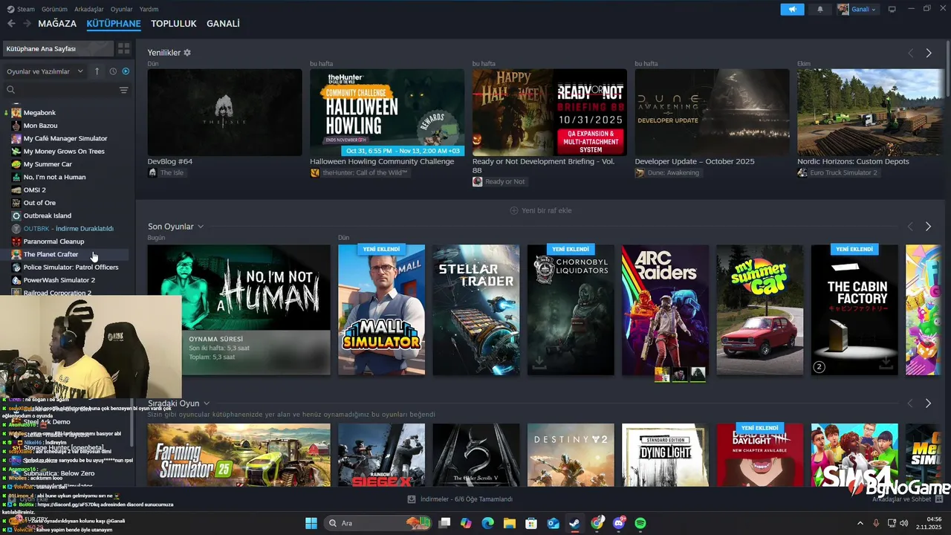Open Discord from the taskbar
951x535 pixels.
tap(619, 523)
